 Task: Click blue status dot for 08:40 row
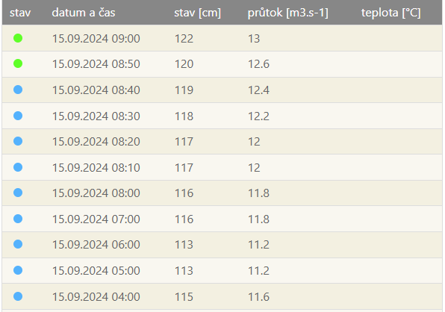tap(18, 90)
